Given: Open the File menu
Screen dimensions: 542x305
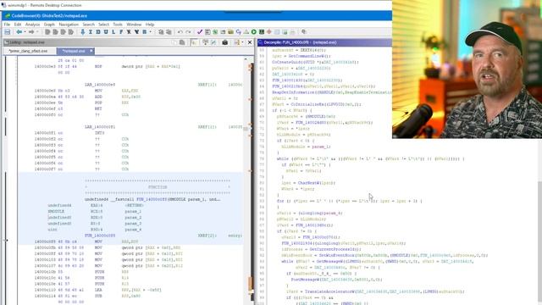Looking at the screenshot, I should point(7,25).
